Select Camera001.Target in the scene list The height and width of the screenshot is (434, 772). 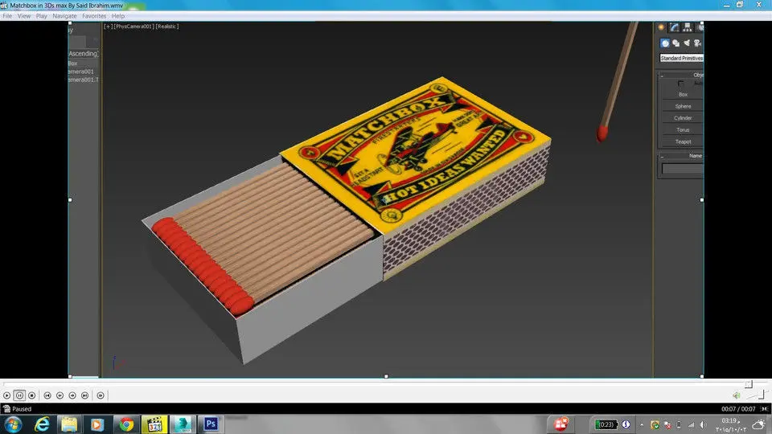coord(83,80)
